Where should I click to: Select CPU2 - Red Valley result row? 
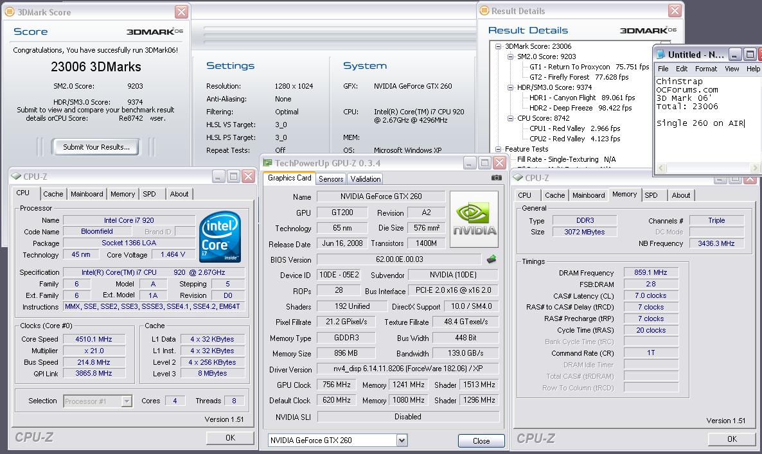(574, 139)
